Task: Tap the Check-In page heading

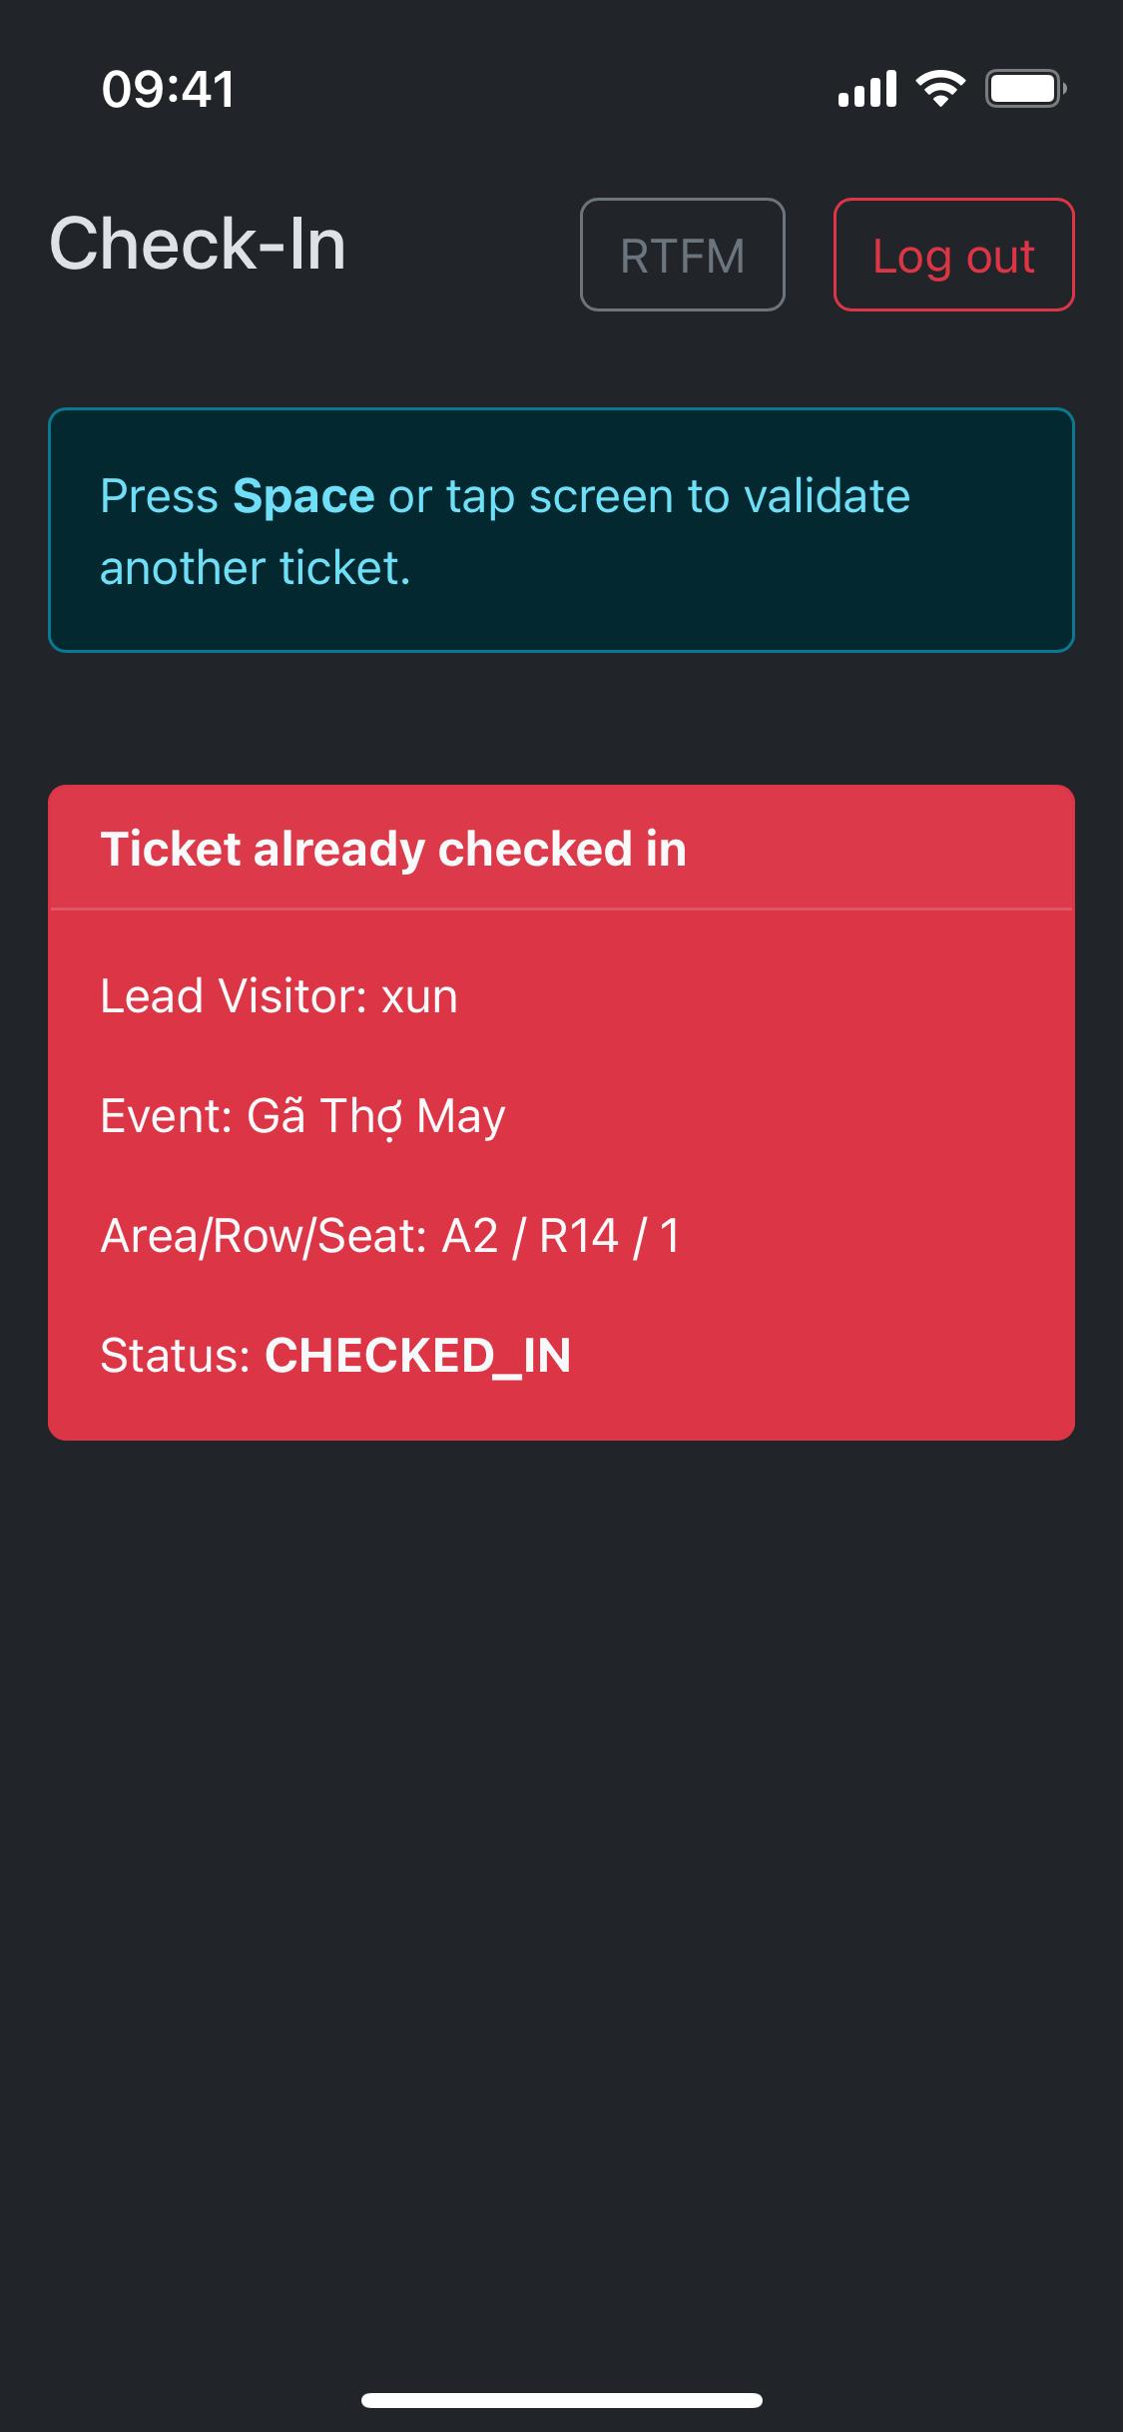Action: [x=198, y=245]
